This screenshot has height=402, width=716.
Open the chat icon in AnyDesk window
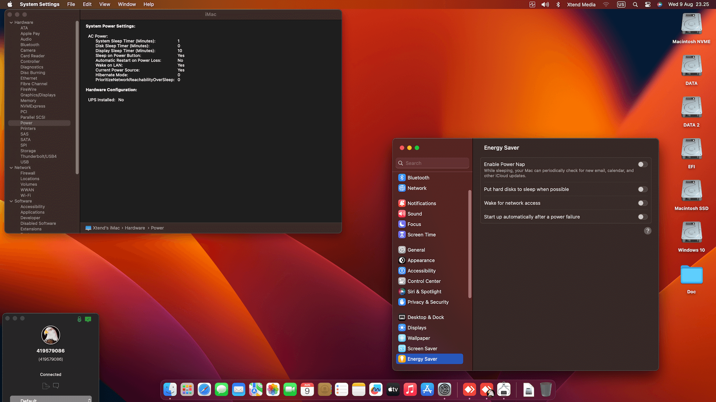click(x=56, y=386)
